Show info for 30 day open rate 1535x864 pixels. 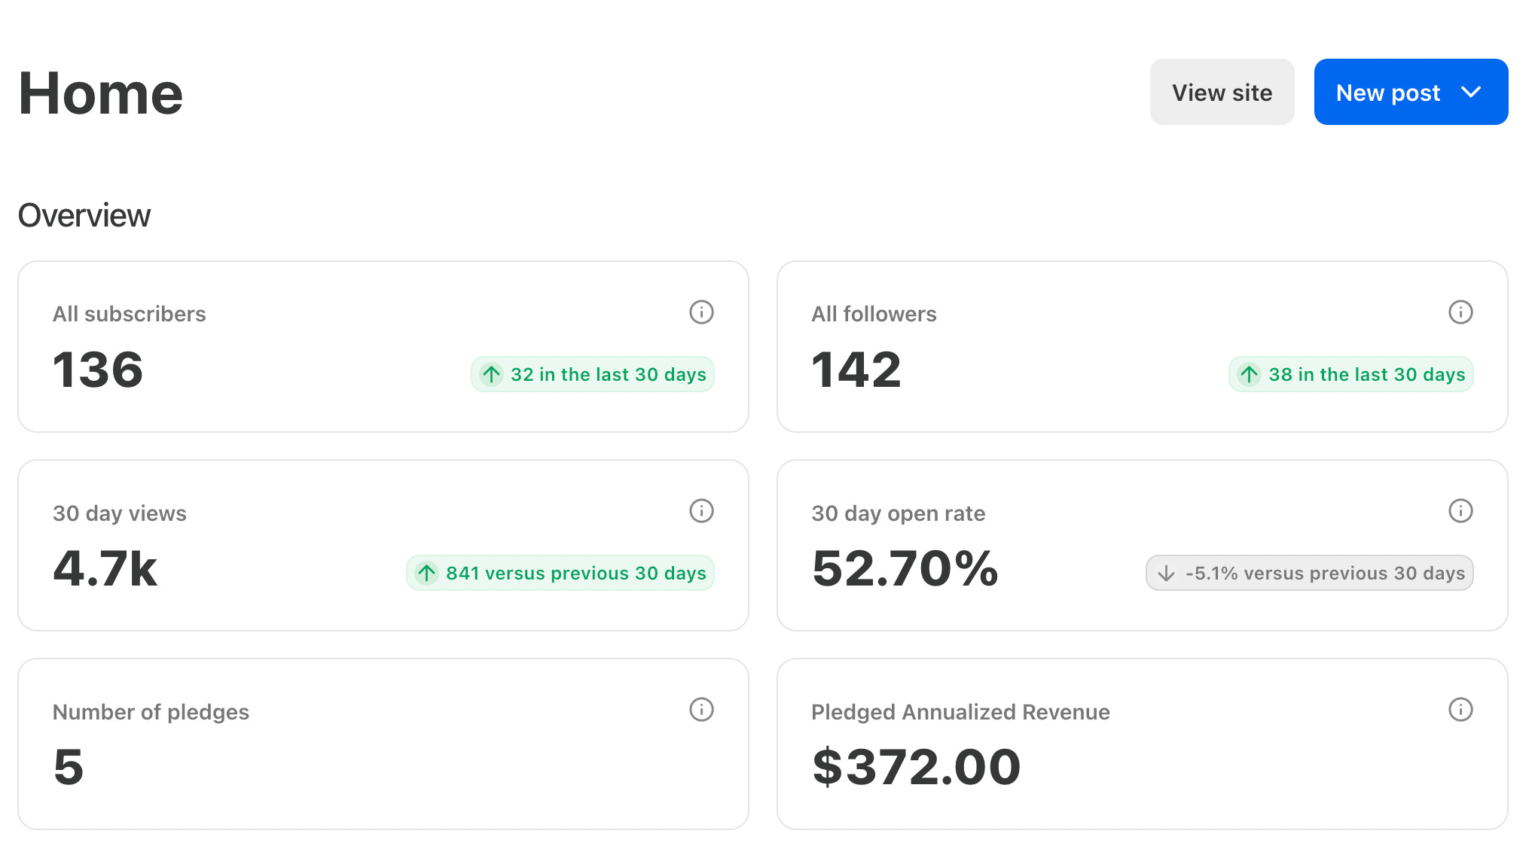(x=1460, y=511)
